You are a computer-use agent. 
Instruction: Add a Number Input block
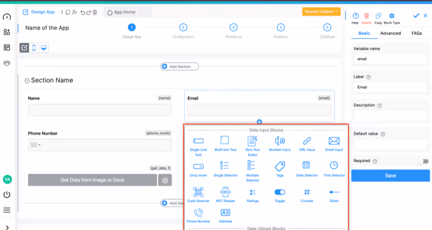[x=280, y=144]
